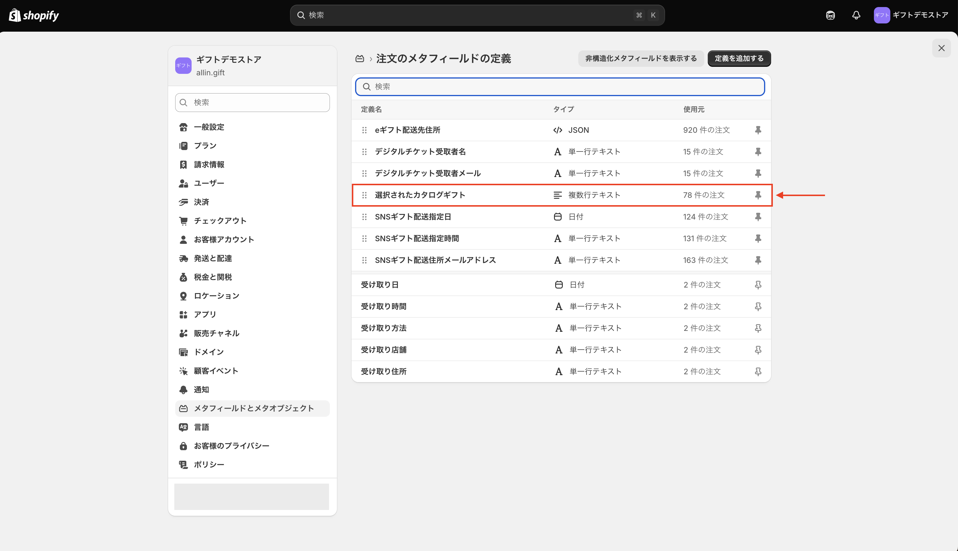Click the drag handle for デジタルチケット受取者名
The image size is (958, 551).
pyautogui.click(x=364, y=152)
